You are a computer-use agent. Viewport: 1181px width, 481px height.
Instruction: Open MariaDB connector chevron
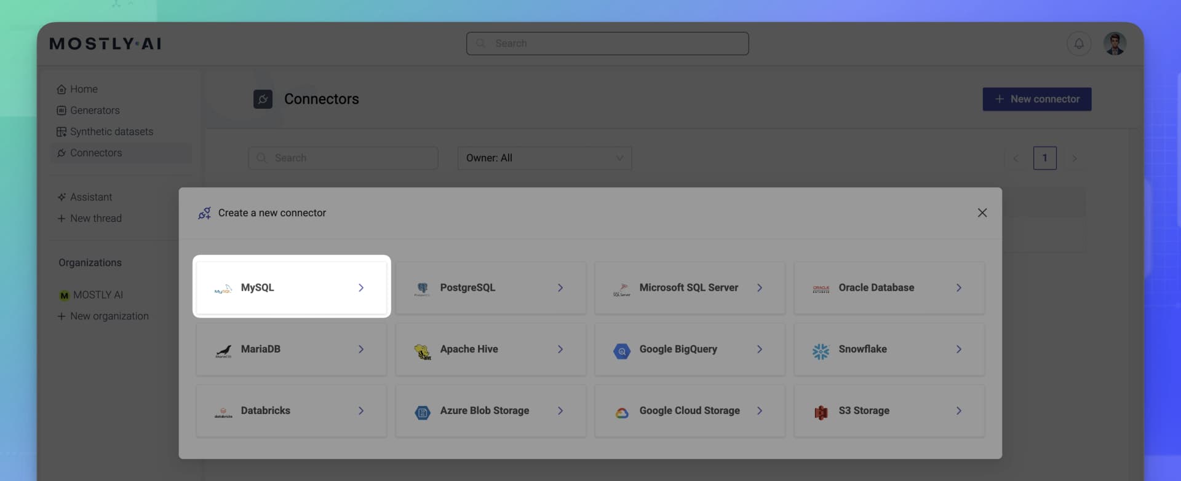click(x=361, y=349)
